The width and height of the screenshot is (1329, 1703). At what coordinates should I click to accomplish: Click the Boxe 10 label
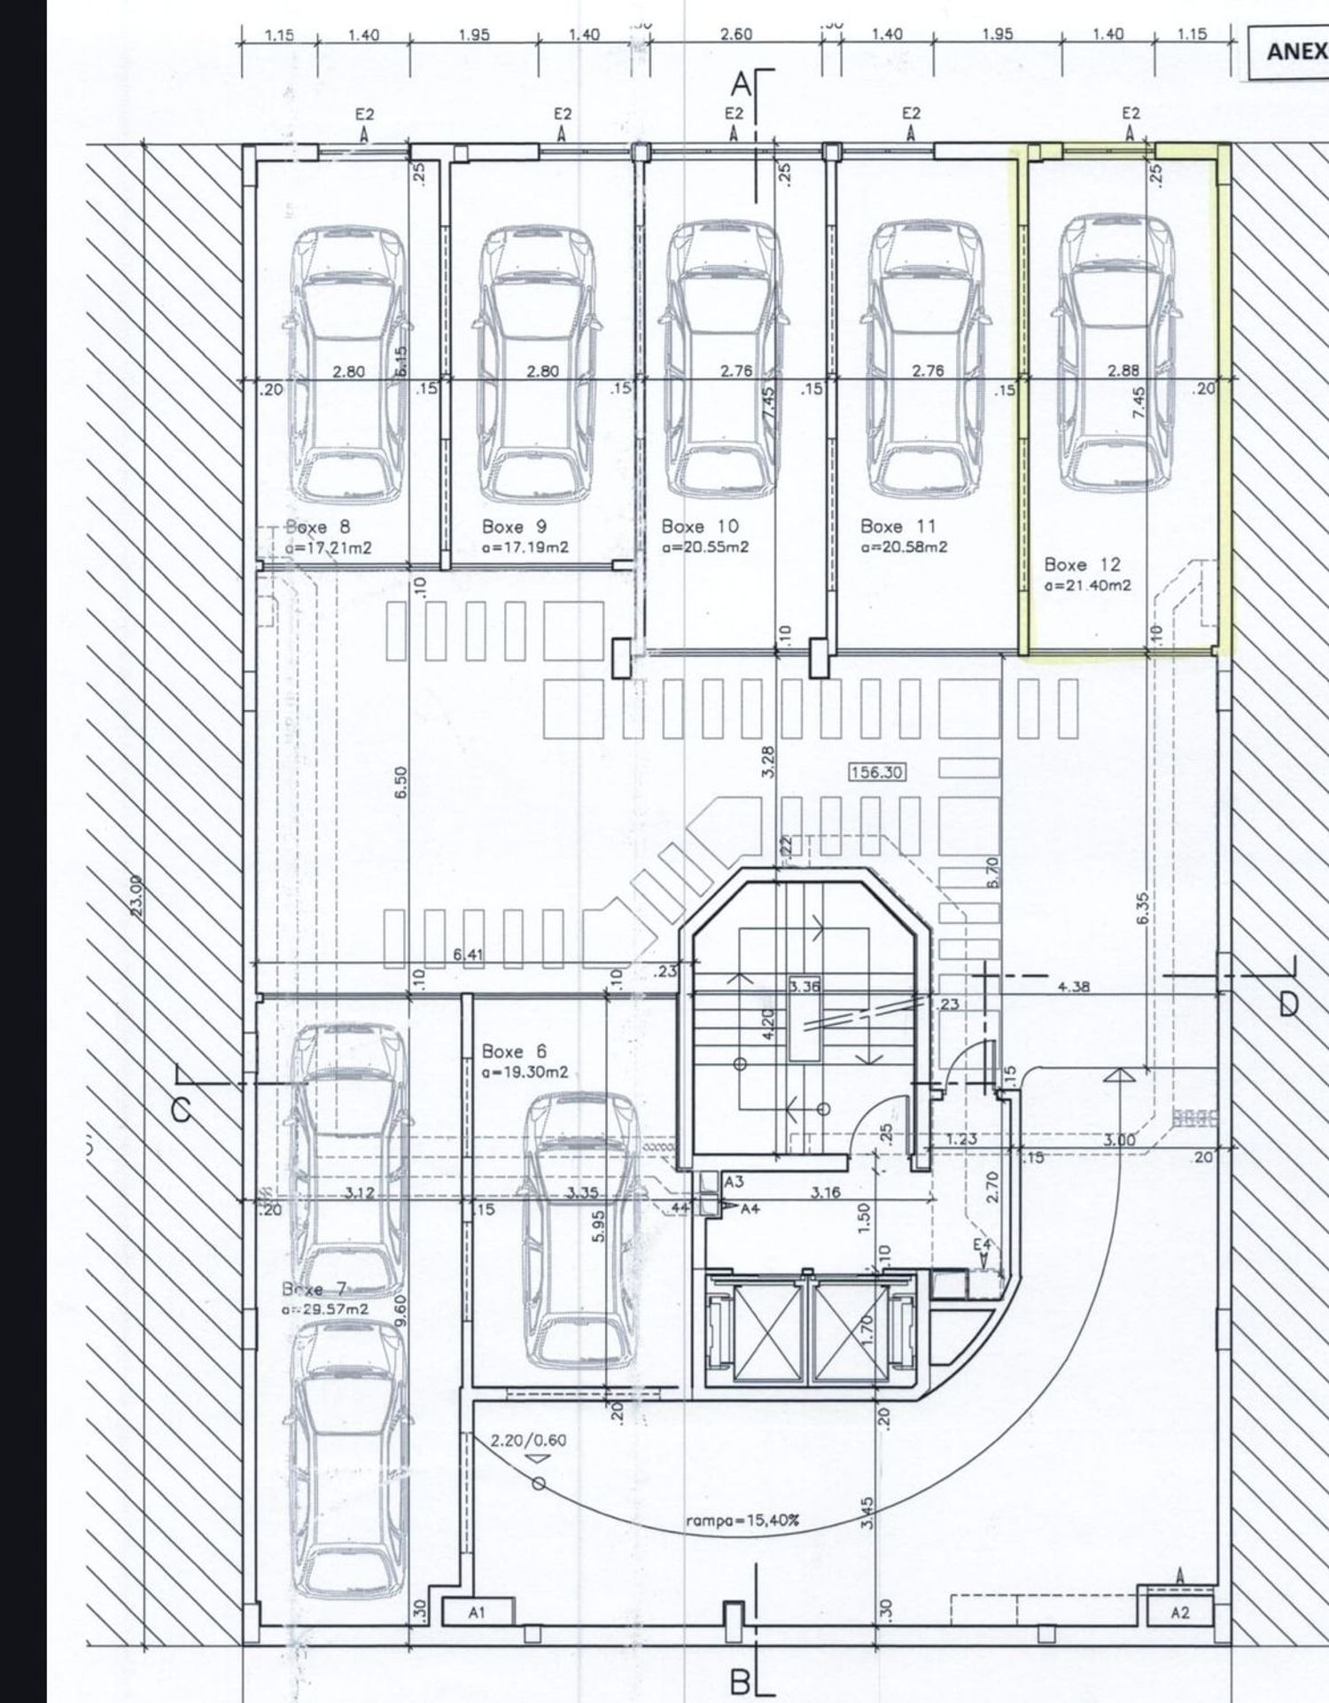[700, 527]
